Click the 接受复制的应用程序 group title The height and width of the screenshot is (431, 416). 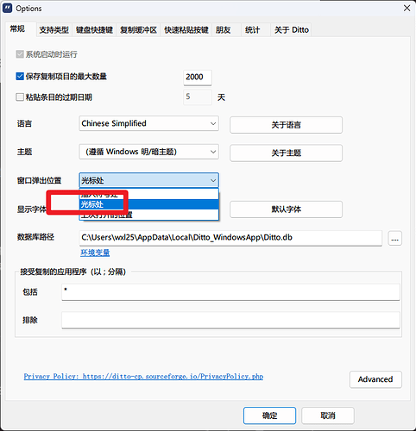(73, 272)
